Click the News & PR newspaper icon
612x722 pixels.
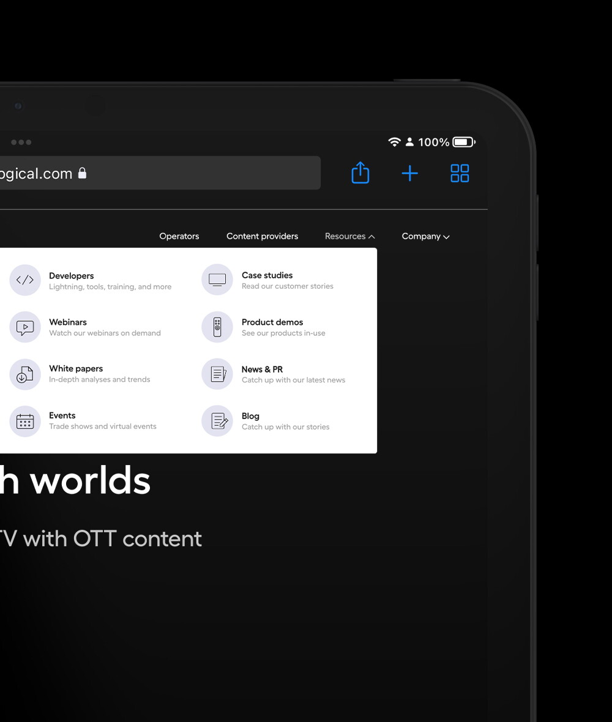pos(217,374)
